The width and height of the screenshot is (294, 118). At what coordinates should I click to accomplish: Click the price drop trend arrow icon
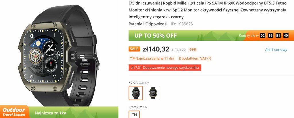pyautogui.click(x=132, y=58)
